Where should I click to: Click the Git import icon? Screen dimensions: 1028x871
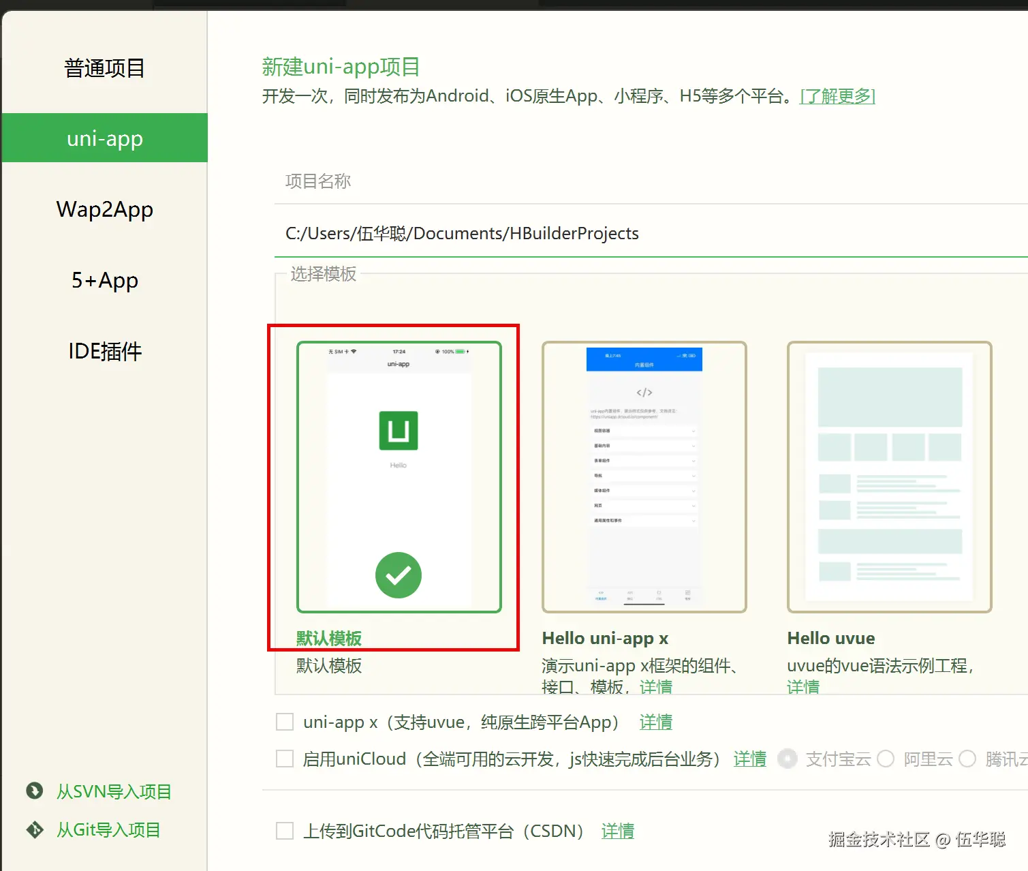[35, 829]
